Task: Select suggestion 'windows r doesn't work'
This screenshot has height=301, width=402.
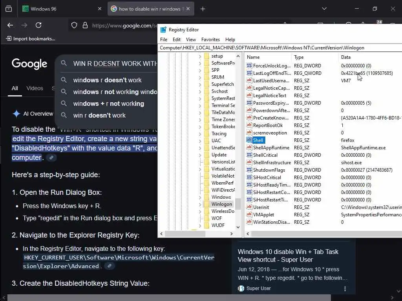Action: 107,80
